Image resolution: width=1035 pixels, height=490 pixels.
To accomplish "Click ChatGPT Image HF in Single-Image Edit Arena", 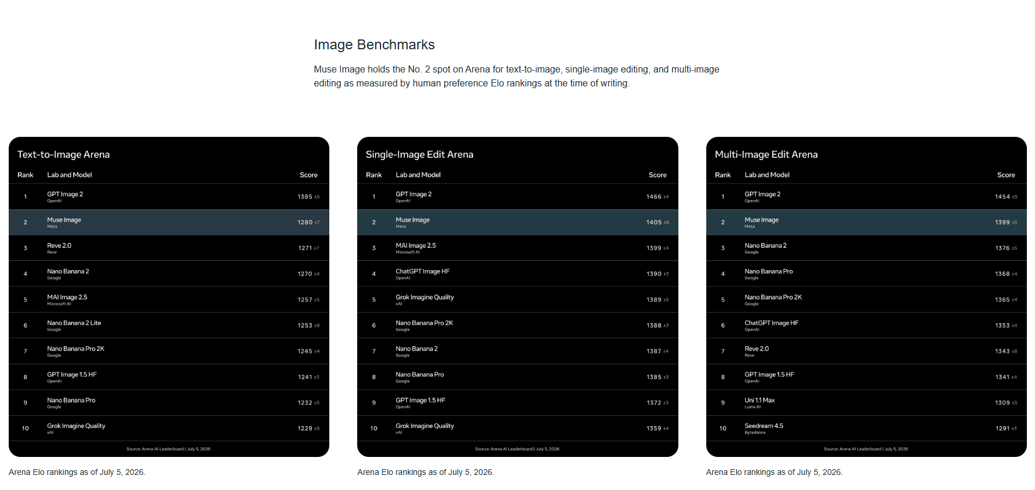I will [423, 271].
